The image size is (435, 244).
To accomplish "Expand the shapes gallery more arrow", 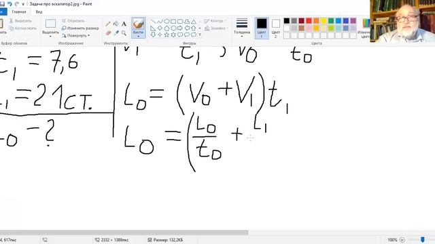I will pyautogui.click(x=200, y=35).
